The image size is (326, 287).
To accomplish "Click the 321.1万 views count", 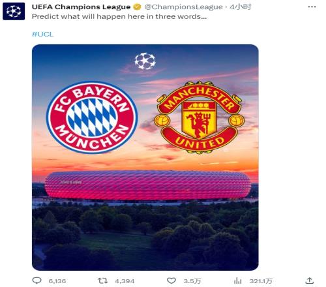I will pyautogui.click(x=261, y=281).
